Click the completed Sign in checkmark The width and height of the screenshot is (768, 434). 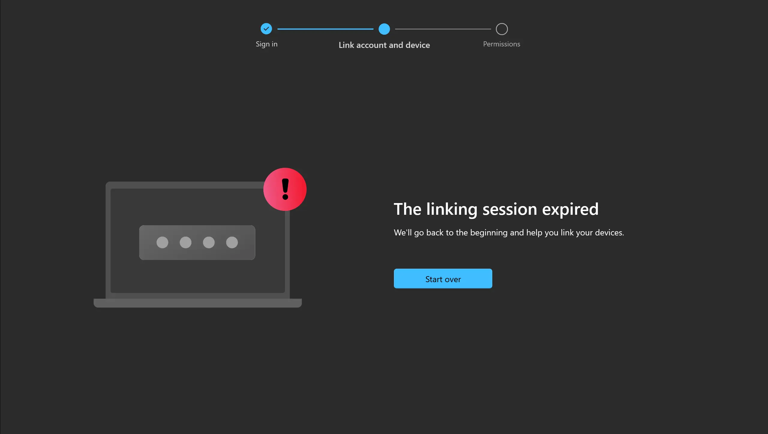[266, 28]
